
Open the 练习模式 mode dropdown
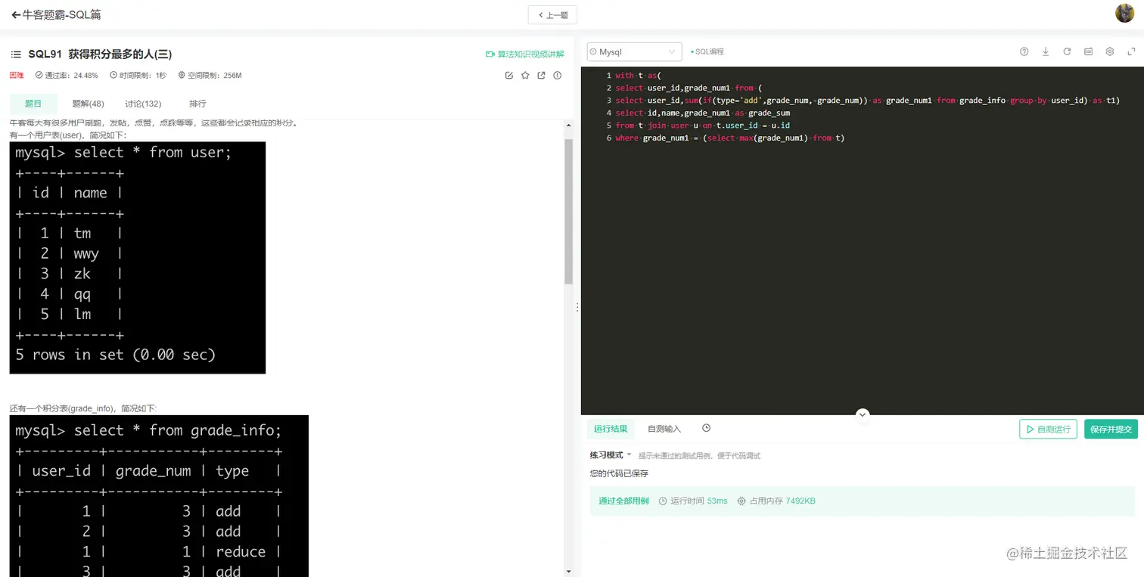click(x=610, y=454)
